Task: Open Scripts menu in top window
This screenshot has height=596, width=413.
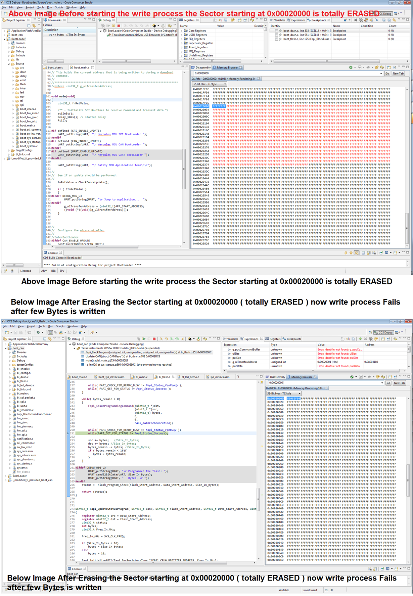Action: coord(59,7)
